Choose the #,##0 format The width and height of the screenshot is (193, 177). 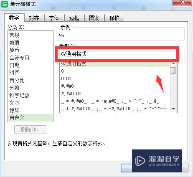tap(115, 86)
